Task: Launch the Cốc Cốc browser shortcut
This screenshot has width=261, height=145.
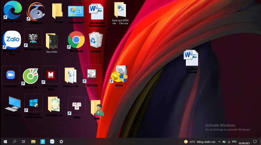Action: [x=30, y=76]
